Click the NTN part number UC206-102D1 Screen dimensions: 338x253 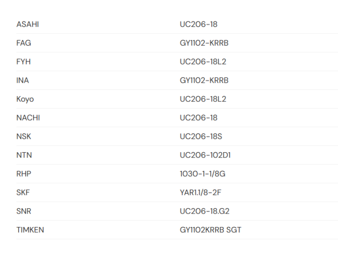(205, 155)
